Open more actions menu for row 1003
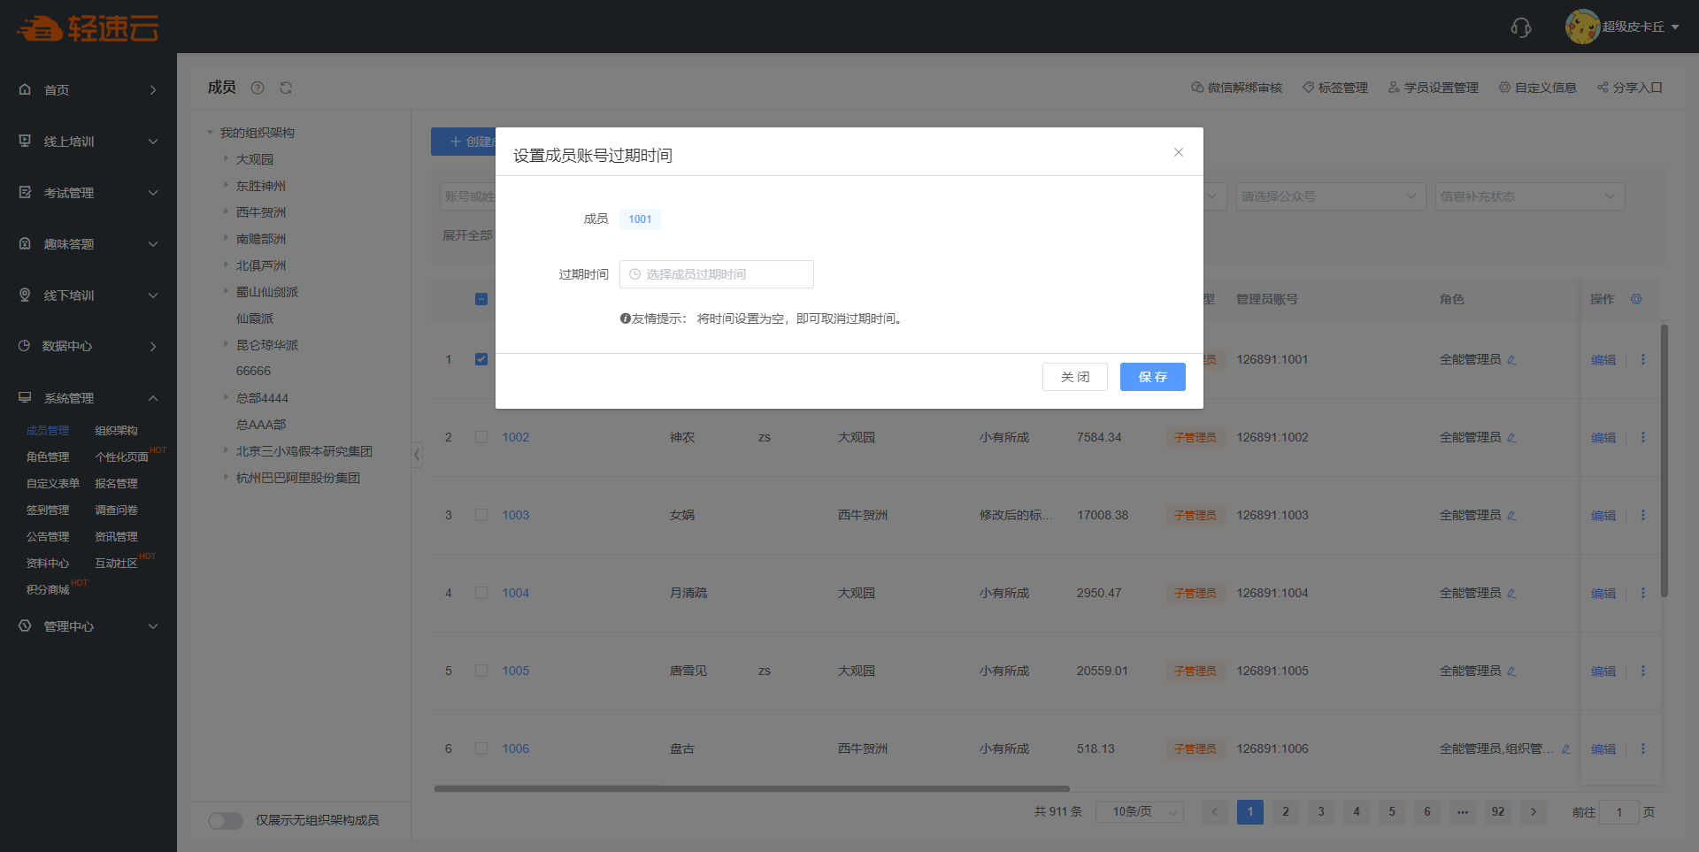Viewport: 1699px width, 852px height. point(1643,515)
